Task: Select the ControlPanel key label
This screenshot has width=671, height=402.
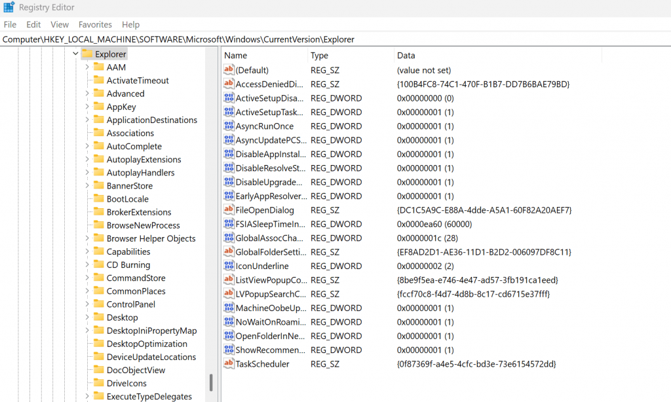Action: pyautogui.click(x=130, y=304)
